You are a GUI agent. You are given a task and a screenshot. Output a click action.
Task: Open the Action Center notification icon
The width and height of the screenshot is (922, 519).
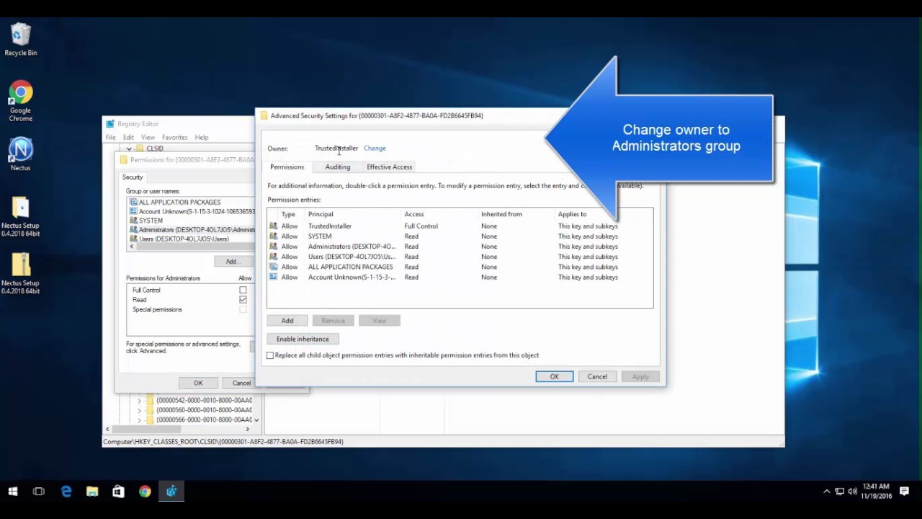(904, 492)
